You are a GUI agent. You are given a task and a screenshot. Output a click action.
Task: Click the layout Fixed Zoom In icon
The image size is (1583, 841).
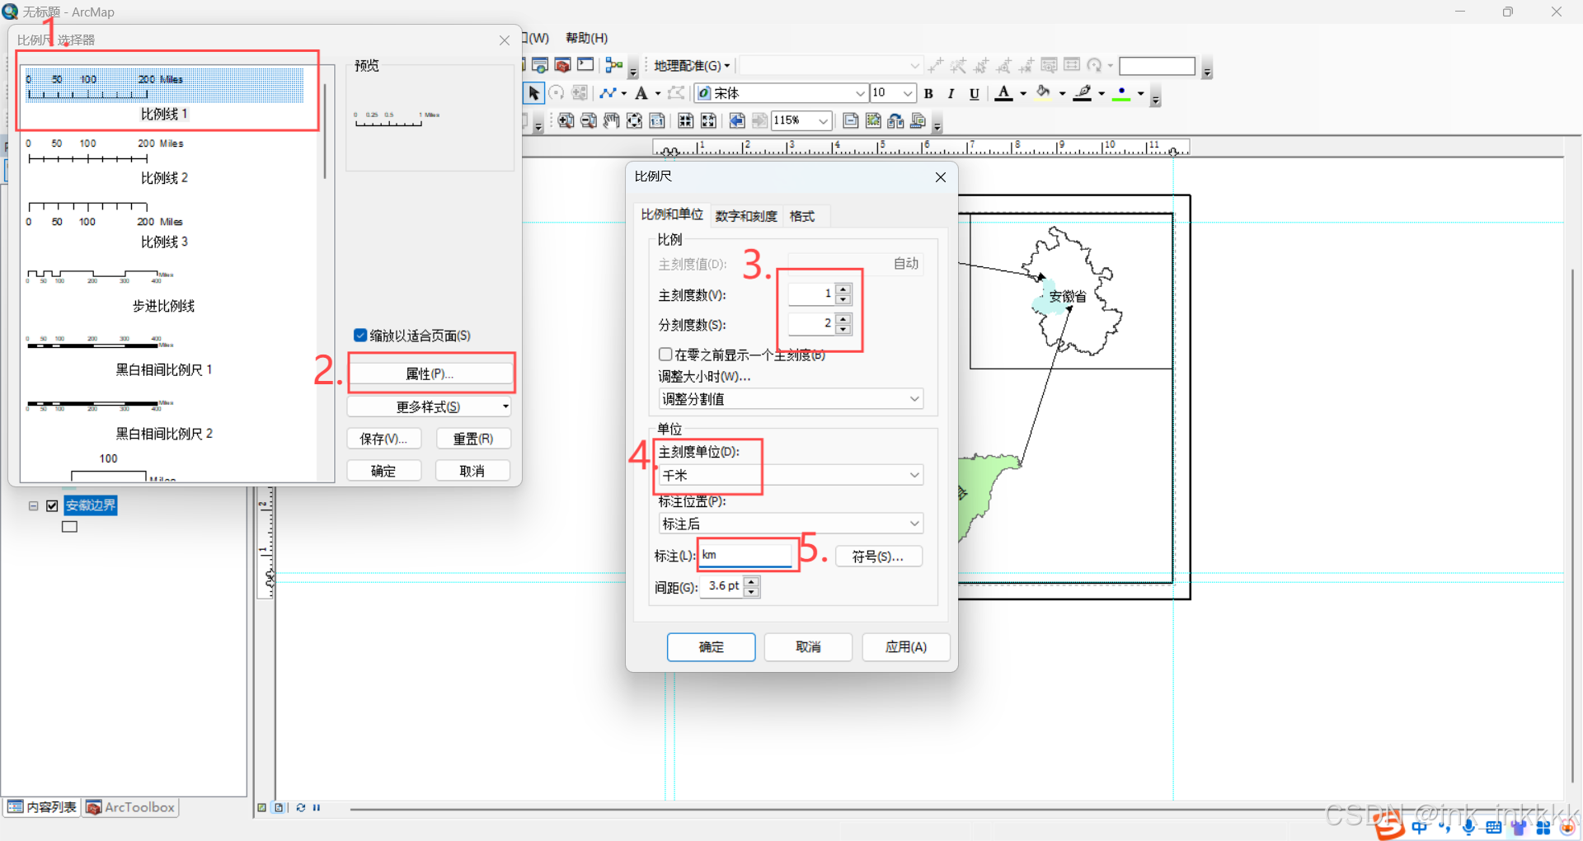[x=685, y=121]
